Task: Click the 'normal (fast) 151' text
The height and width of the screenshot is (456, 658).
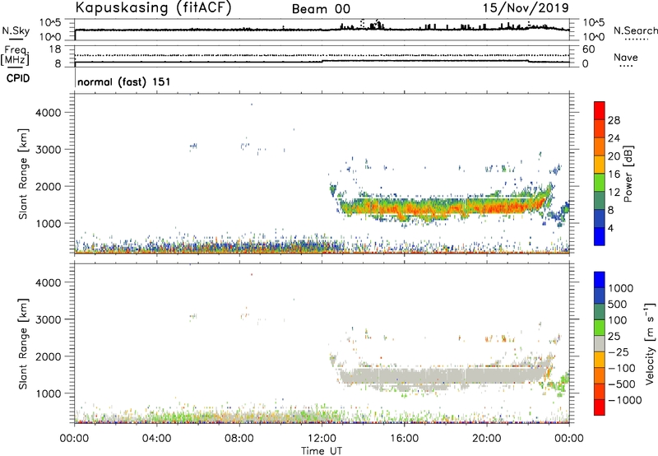Action: [124, 81]
